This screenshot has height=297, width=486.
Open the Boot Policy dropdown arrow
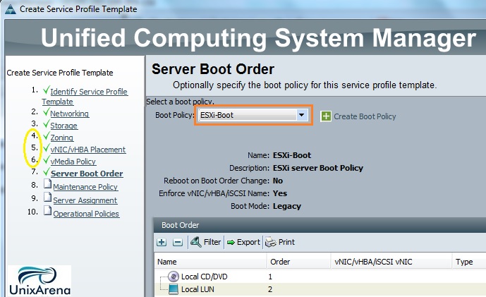pyautogui.click(x=301, y=115)
